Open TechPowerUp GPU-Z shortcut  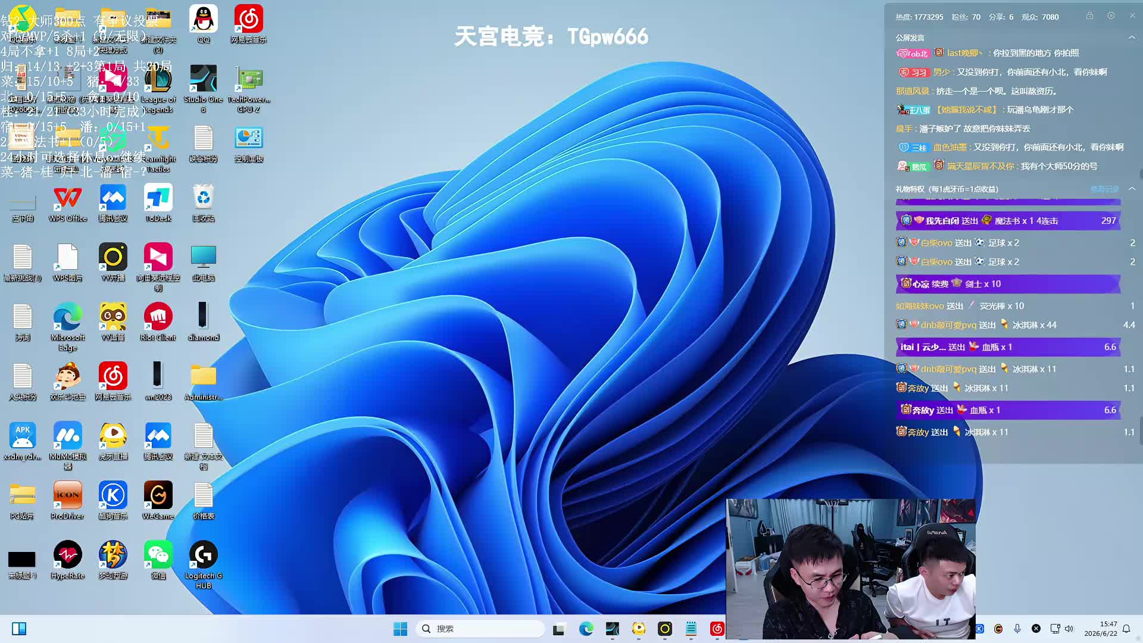(x=249, y=88)
